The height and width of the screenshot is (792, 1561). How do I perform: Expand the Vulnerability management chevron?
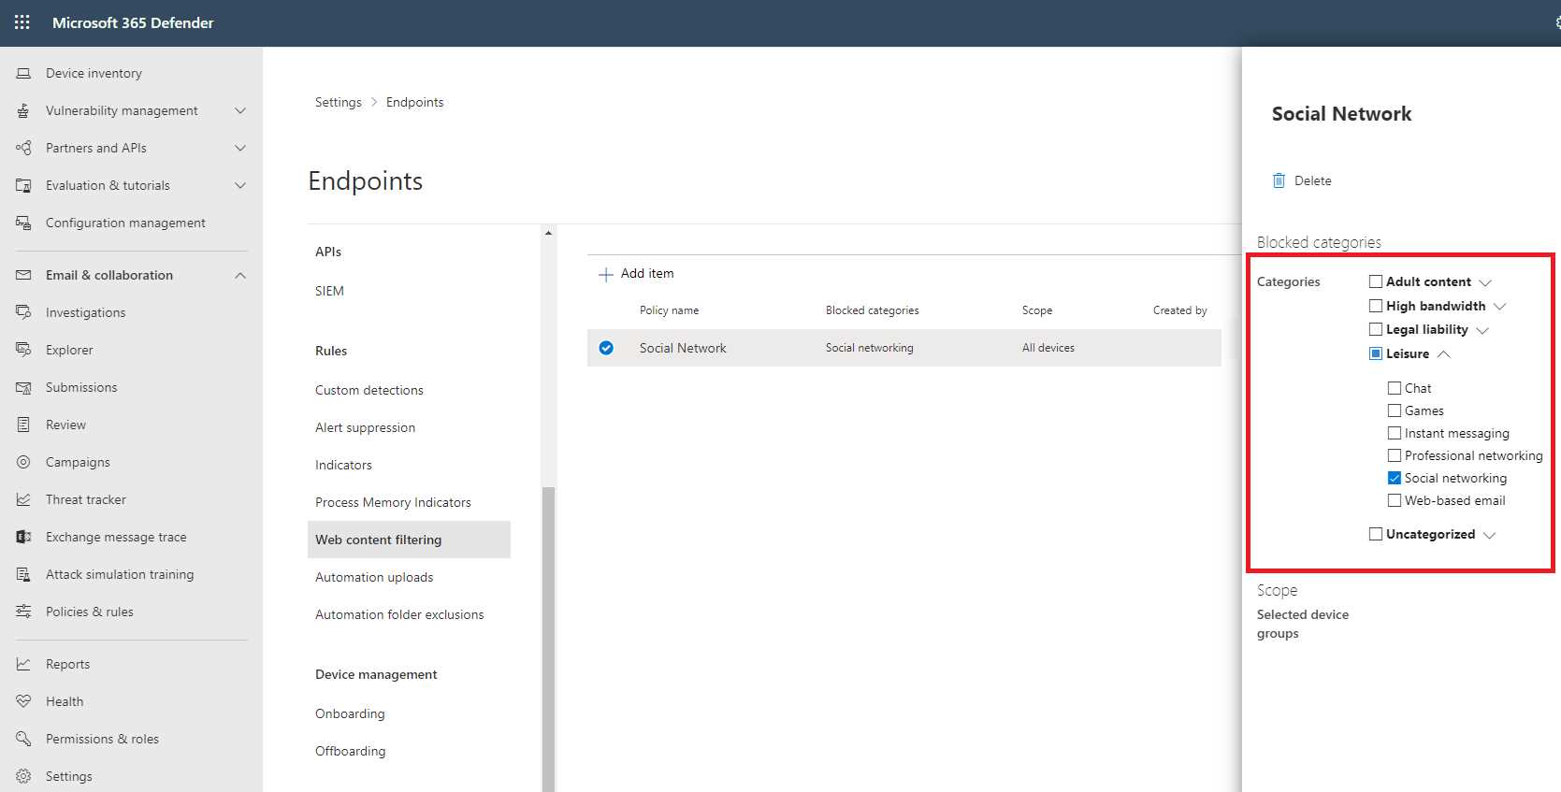(240, 110)
